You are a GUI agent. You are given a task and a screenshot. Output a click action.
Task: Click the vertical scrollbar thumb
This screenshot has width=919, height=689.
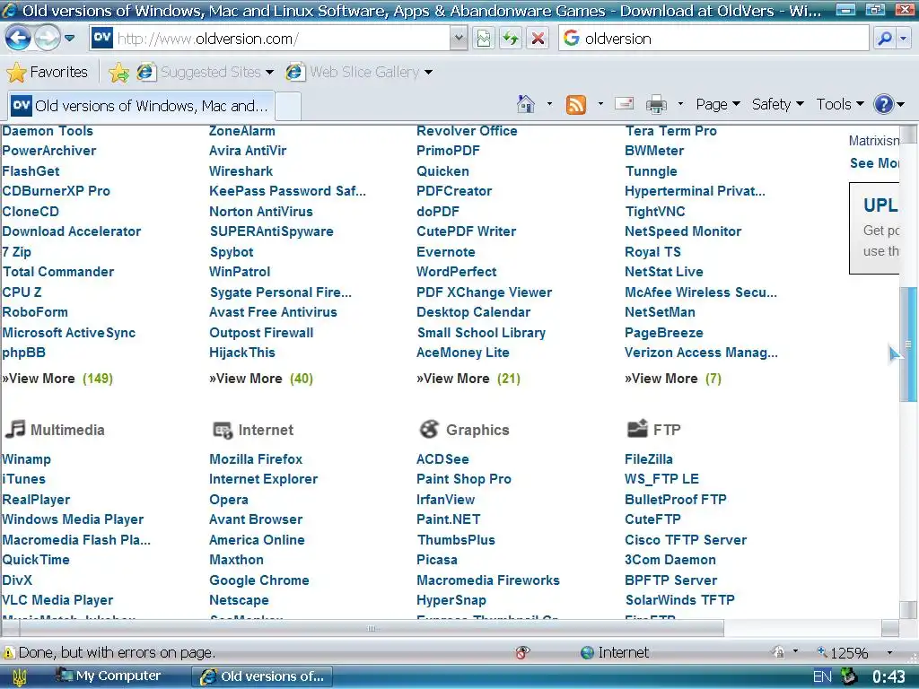tap(908, 344)
